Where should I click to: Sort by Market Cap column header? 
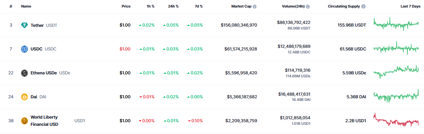241,7
